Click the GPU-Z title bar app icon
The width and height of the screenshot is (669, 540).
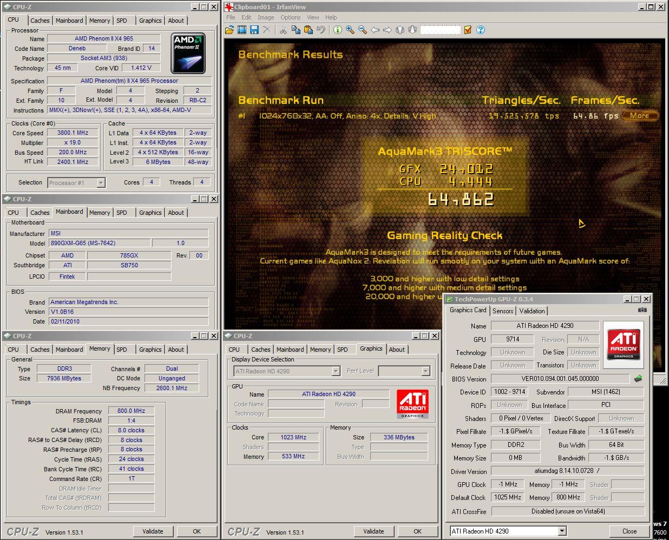click(x=449, y=299)
